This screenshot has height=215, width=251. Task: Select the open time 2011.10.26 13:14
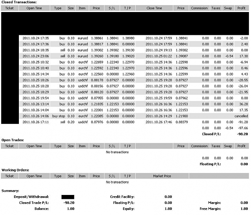click(x=35, y=104)
